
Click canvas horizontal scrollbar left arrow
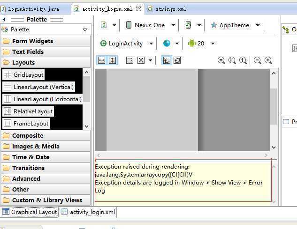[x=99, y=155]
